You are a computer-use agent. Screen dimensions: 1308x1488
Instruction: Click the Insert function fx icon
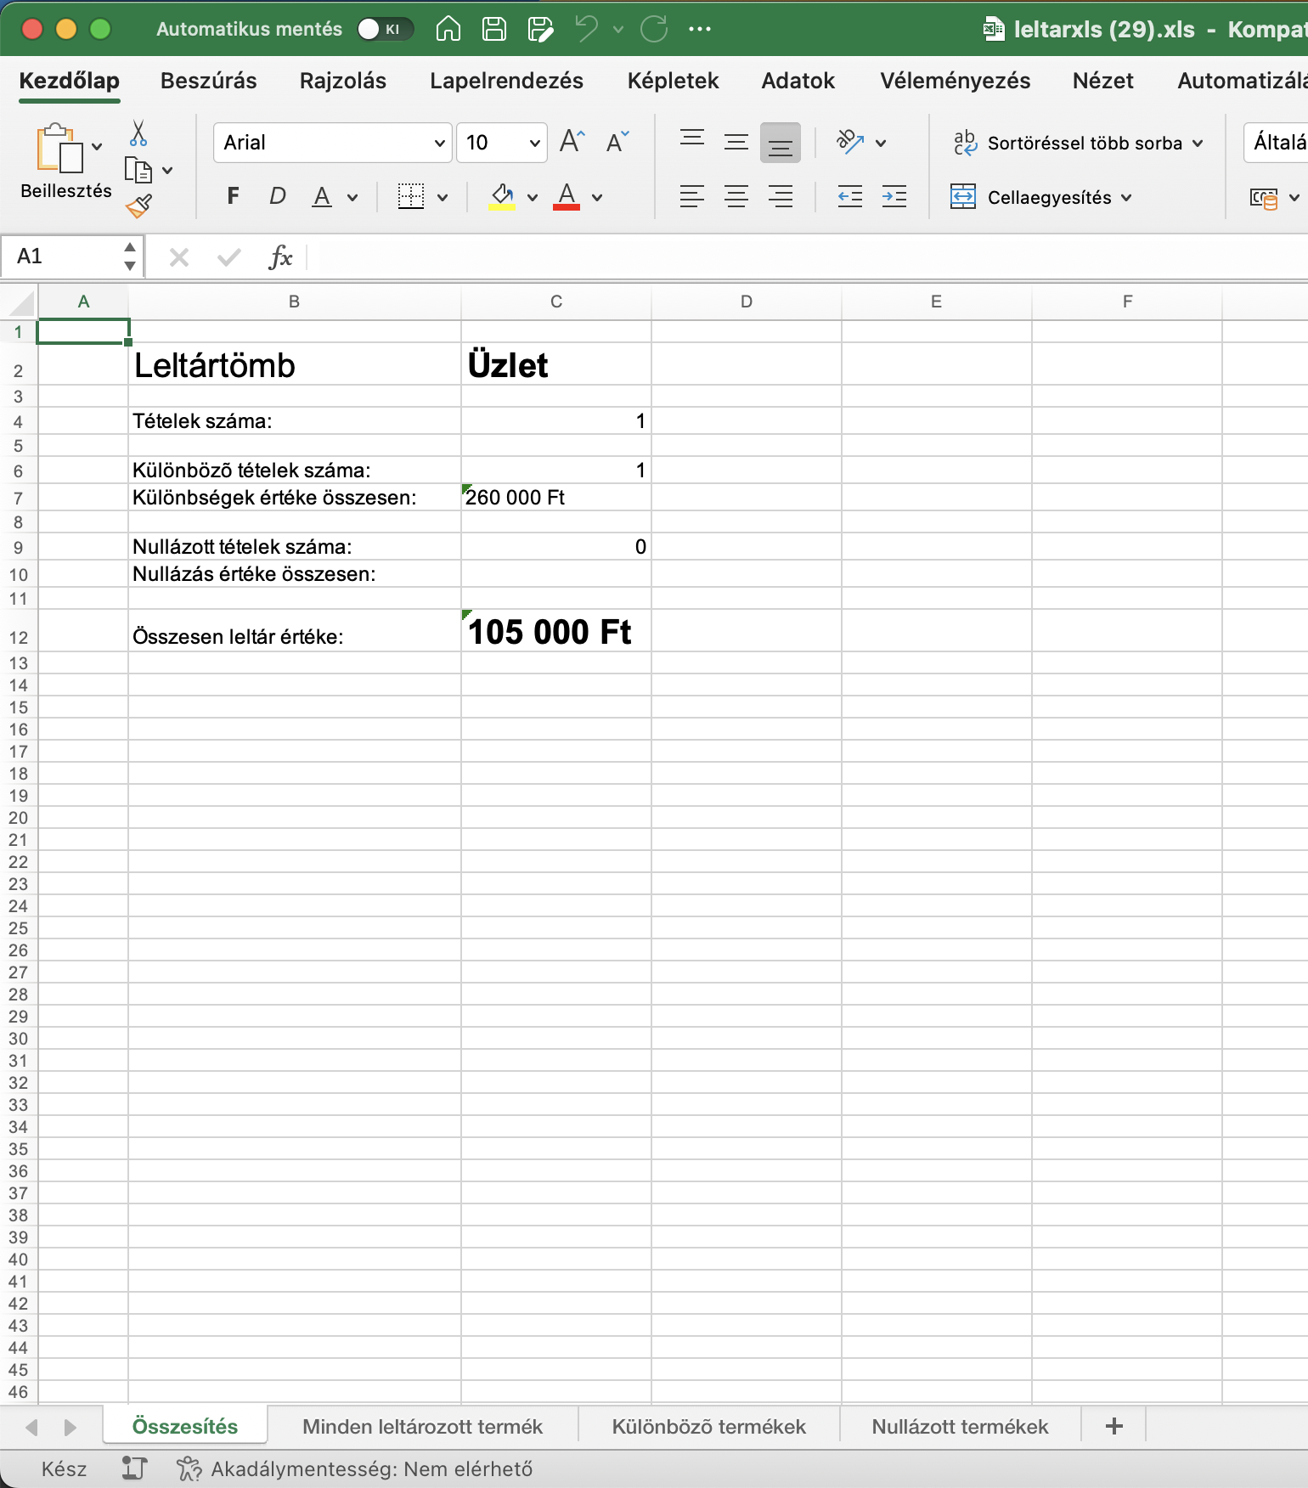pos(279,256)
